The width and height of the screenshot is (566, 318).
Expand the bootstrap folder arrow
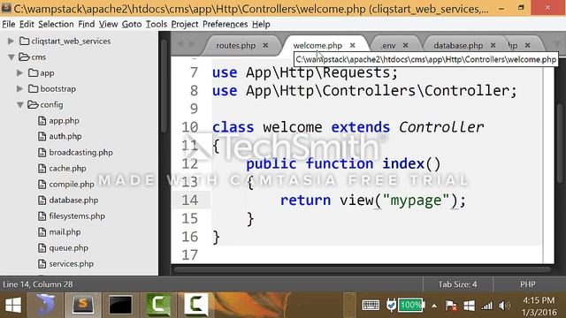coord(19,88)
